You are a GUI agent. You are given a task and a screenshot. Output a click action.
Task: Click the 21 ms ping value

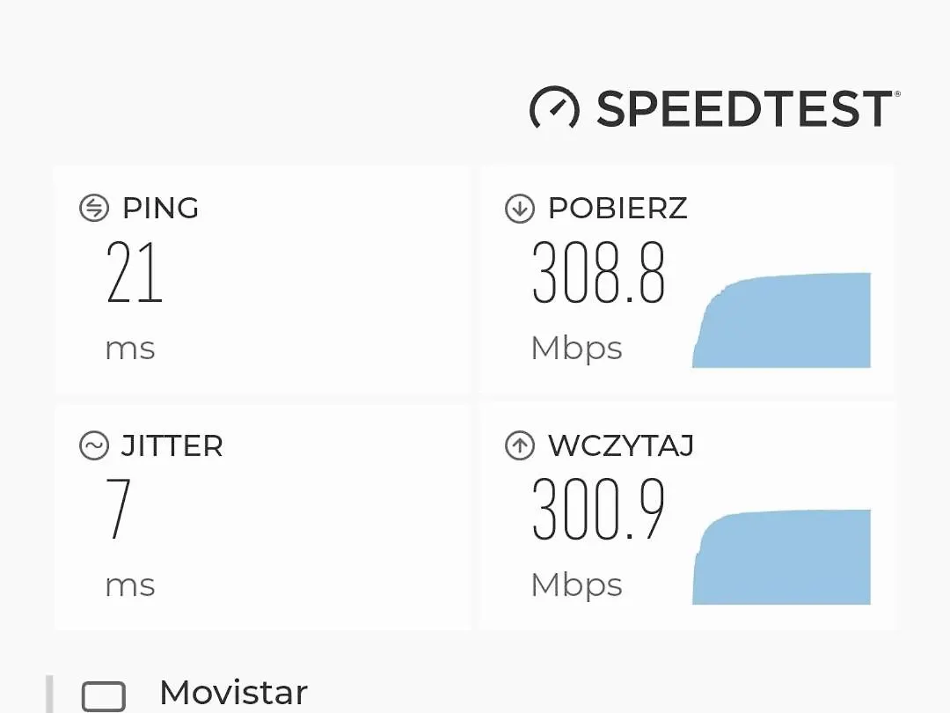[x=134, y=272]
